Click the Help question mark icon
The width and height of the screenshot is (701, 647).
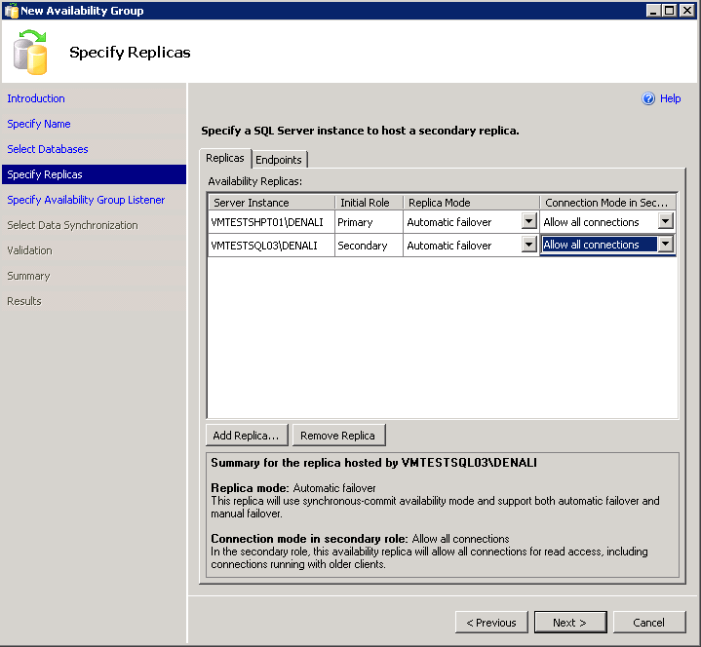tap(648, 98)
